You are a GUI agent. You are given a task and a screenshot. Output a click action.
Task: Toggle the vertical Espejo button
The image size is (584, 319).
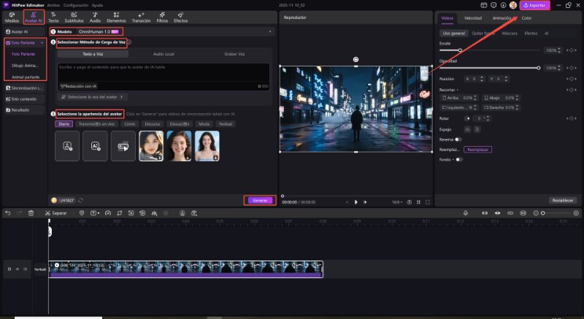click(x=477, y=129)
